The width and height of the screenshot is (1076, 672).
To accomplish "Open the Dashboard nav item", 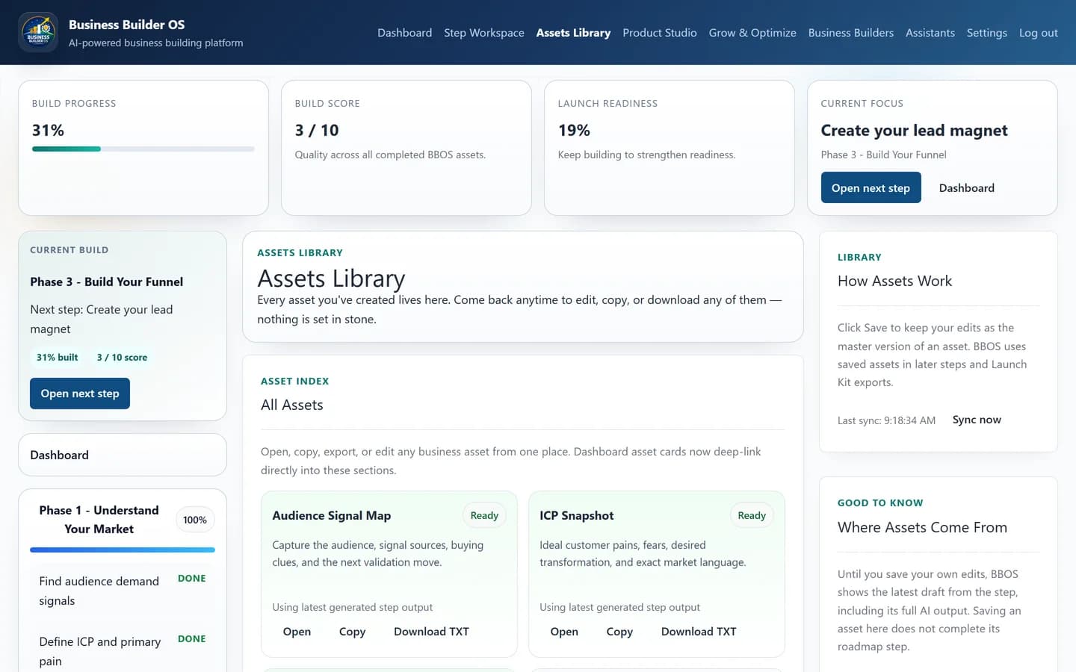I will point(404,33).
